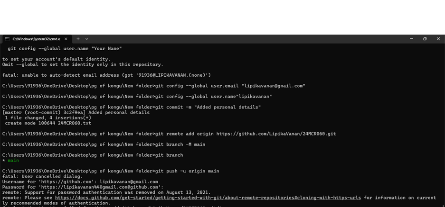
Task: Click the git push -u origin main command
Action: click(x=187, y=171)
